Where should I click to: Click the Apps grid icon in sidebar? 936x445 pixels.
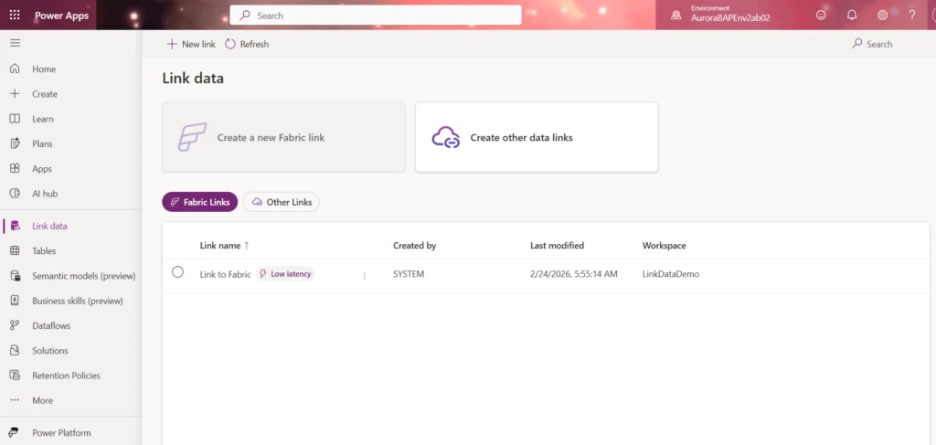(15, 169)
